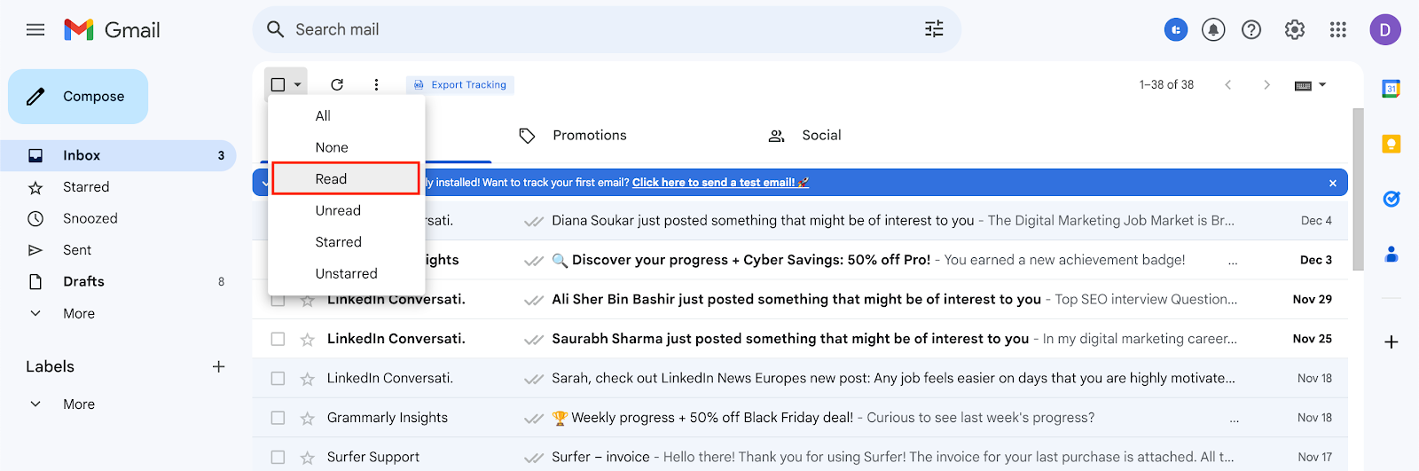Select the Saurabh Sharma email checkbox
The width and height of the screenshot is (1419, 471).
(278, 339)
